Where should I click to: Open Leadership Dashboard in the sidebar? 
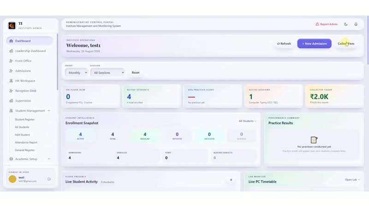(x=30, y=51)
